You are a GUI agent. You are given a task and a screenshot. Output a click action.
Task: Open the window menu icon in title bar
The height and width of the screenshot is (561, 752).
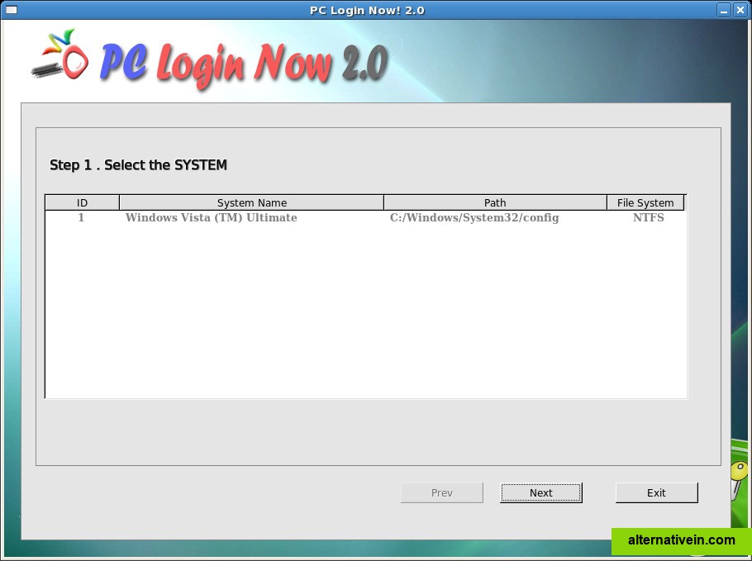coord(12,10)
